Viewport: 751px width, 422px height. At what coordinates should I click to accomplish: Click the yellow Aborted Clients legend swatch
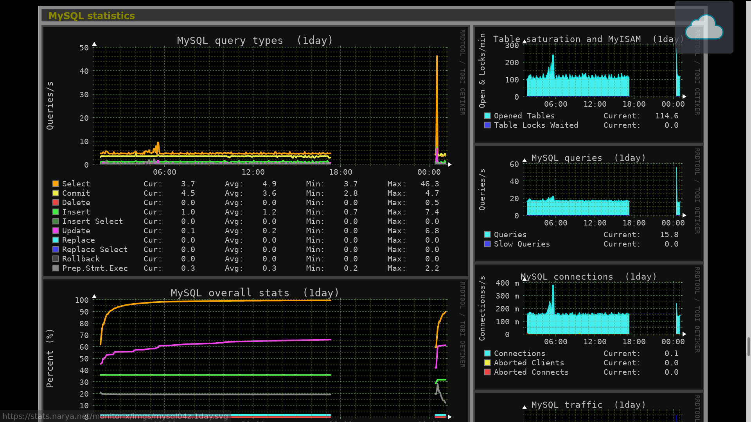coord(487,363)
